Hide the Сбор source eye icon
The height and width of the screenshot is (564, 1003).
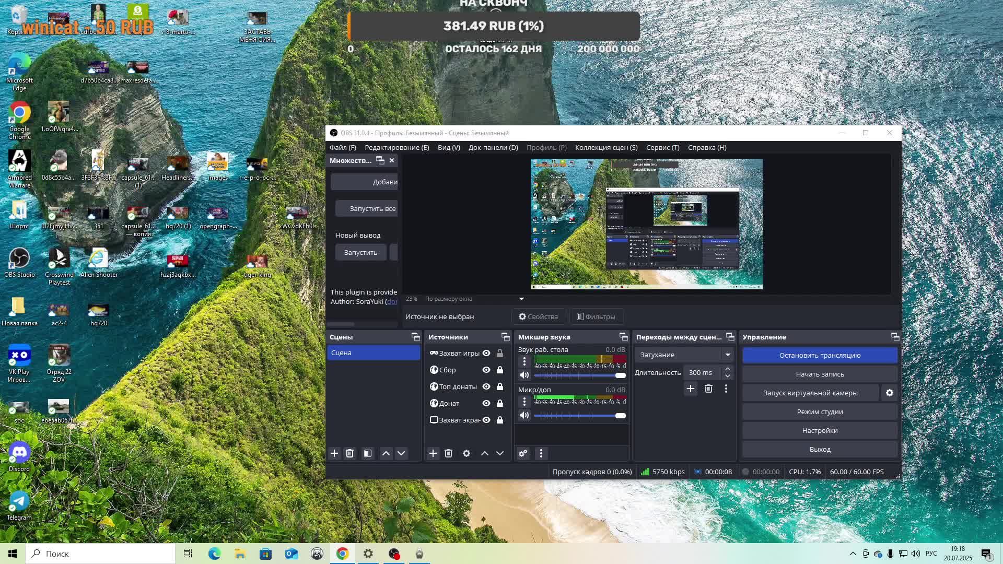[486, 370]
